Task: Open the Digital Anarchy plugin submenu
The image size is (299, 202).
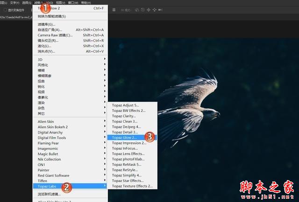Action: pos(70,132)
